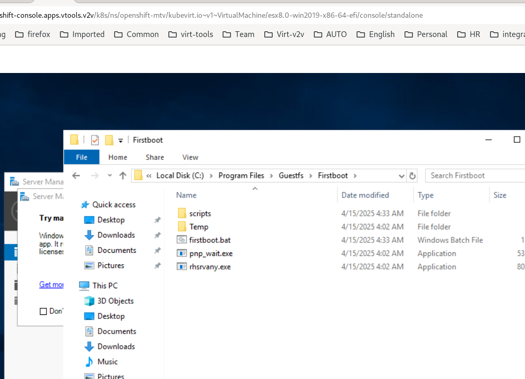Click the pin icon beside Documents

coord(157,250)
